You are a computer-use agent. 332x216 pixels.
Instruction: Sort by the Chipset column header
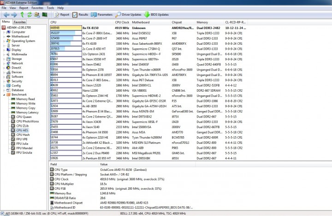tap(183, 22)
